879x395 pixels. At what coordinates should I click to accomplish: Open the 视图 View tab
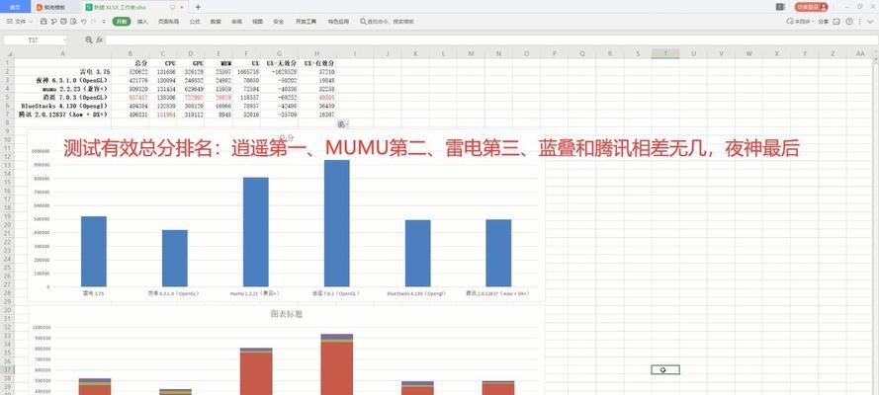(257, 22)
